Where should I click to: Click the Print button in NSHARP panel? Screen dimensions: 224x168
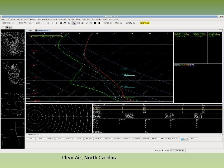pyautogui.click(x=193, y=139)
